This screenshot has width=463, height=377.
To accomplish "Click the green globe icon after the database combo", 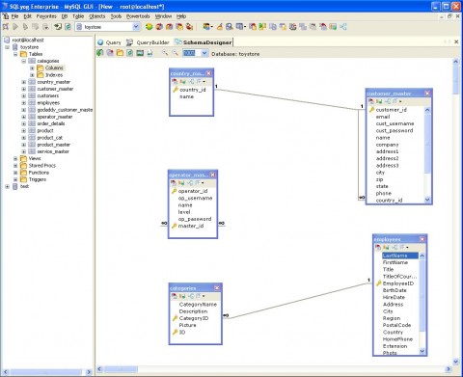I will pyautogui.click(x=149, y=27).
